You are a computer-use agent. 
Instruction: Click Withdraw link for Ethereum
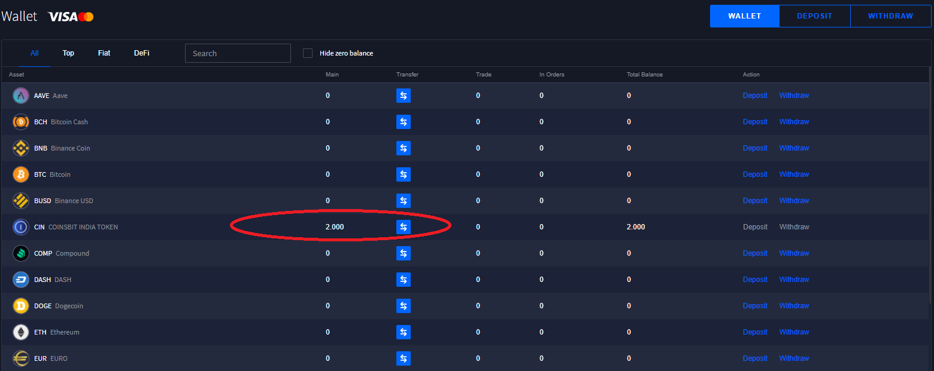click(x=794, y=332)
